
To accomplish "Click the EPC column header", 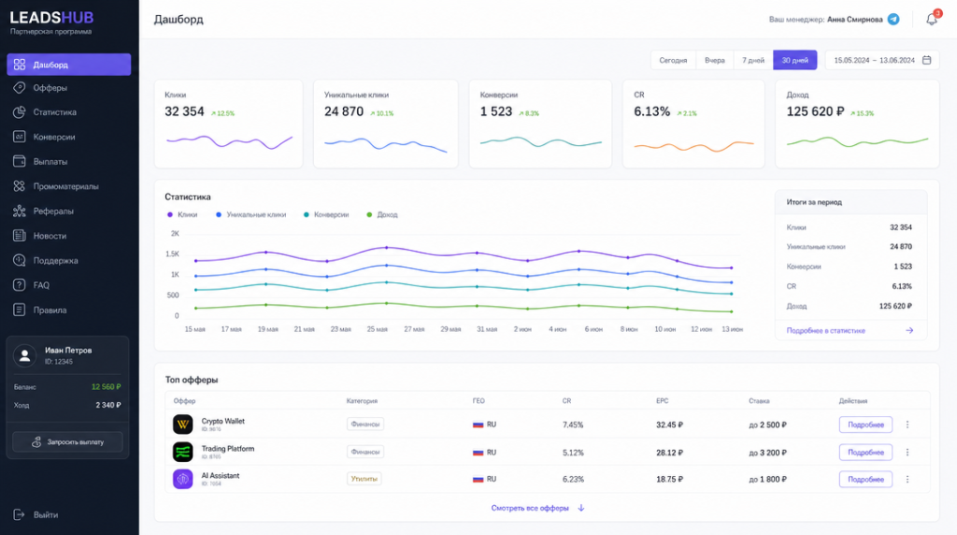I will [x=663, y=400].
